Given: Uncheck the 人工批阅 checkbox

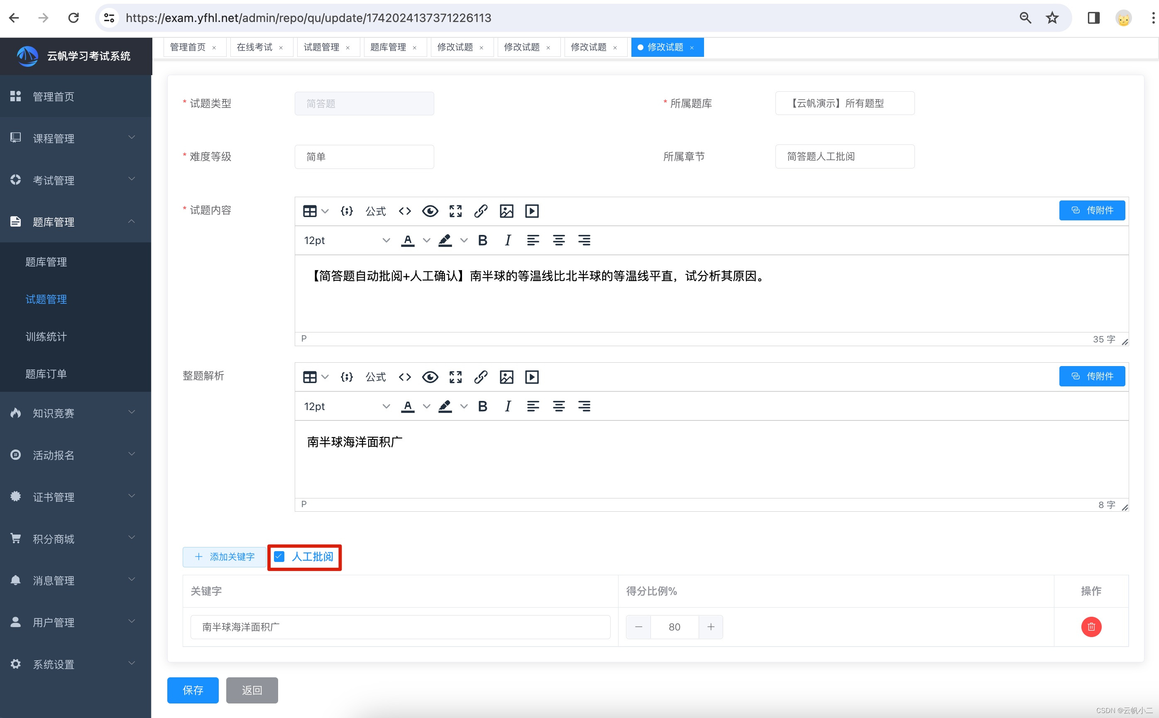Looking at the screenshot, I should click(279, 557).
